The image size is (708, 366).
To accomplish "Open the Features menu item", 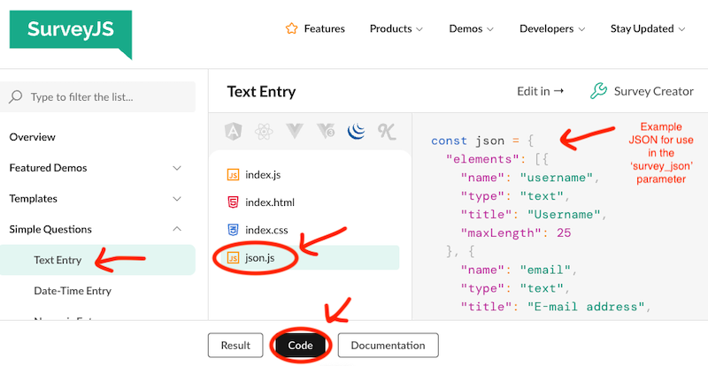I will coord(315,29).
